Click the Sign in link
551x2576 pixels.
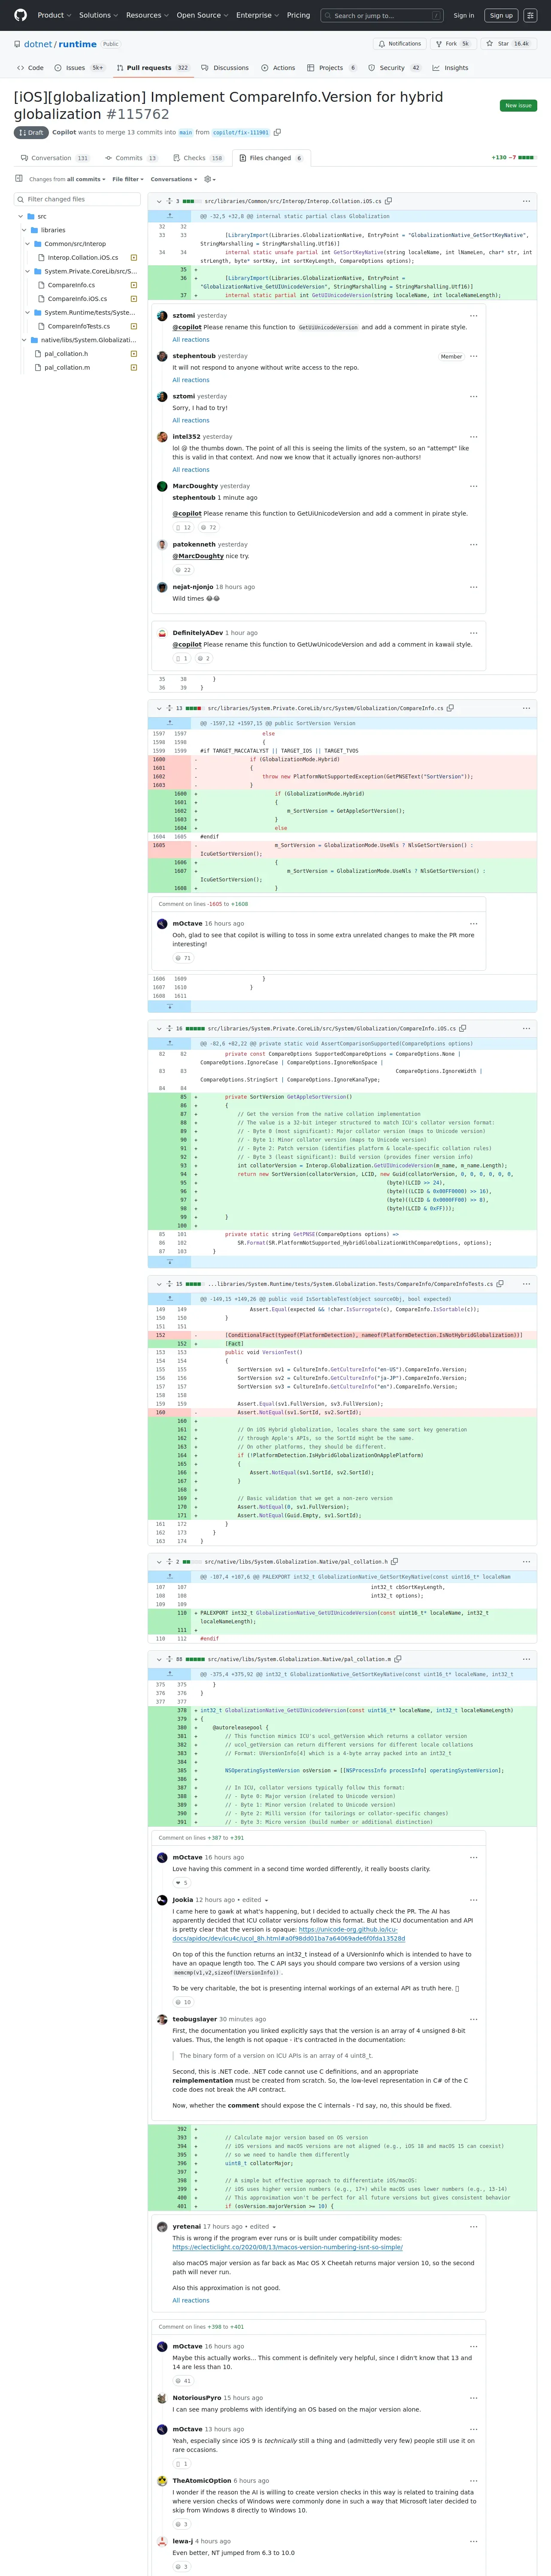(x=464, y=15)
